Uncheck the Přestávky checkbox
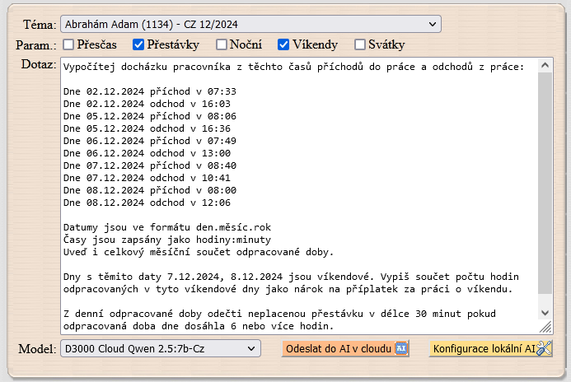Screen dimensions: 571x382 138,44
